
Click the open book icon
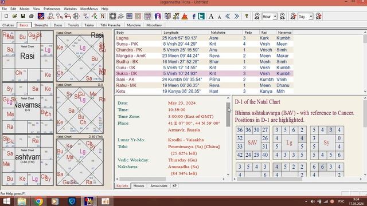tap(167, 16)
